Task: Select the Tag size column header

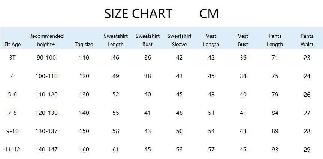Action: tap(84, 44)
